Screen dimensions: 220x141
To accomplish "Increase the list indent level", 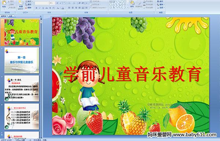I will (83, 3).
